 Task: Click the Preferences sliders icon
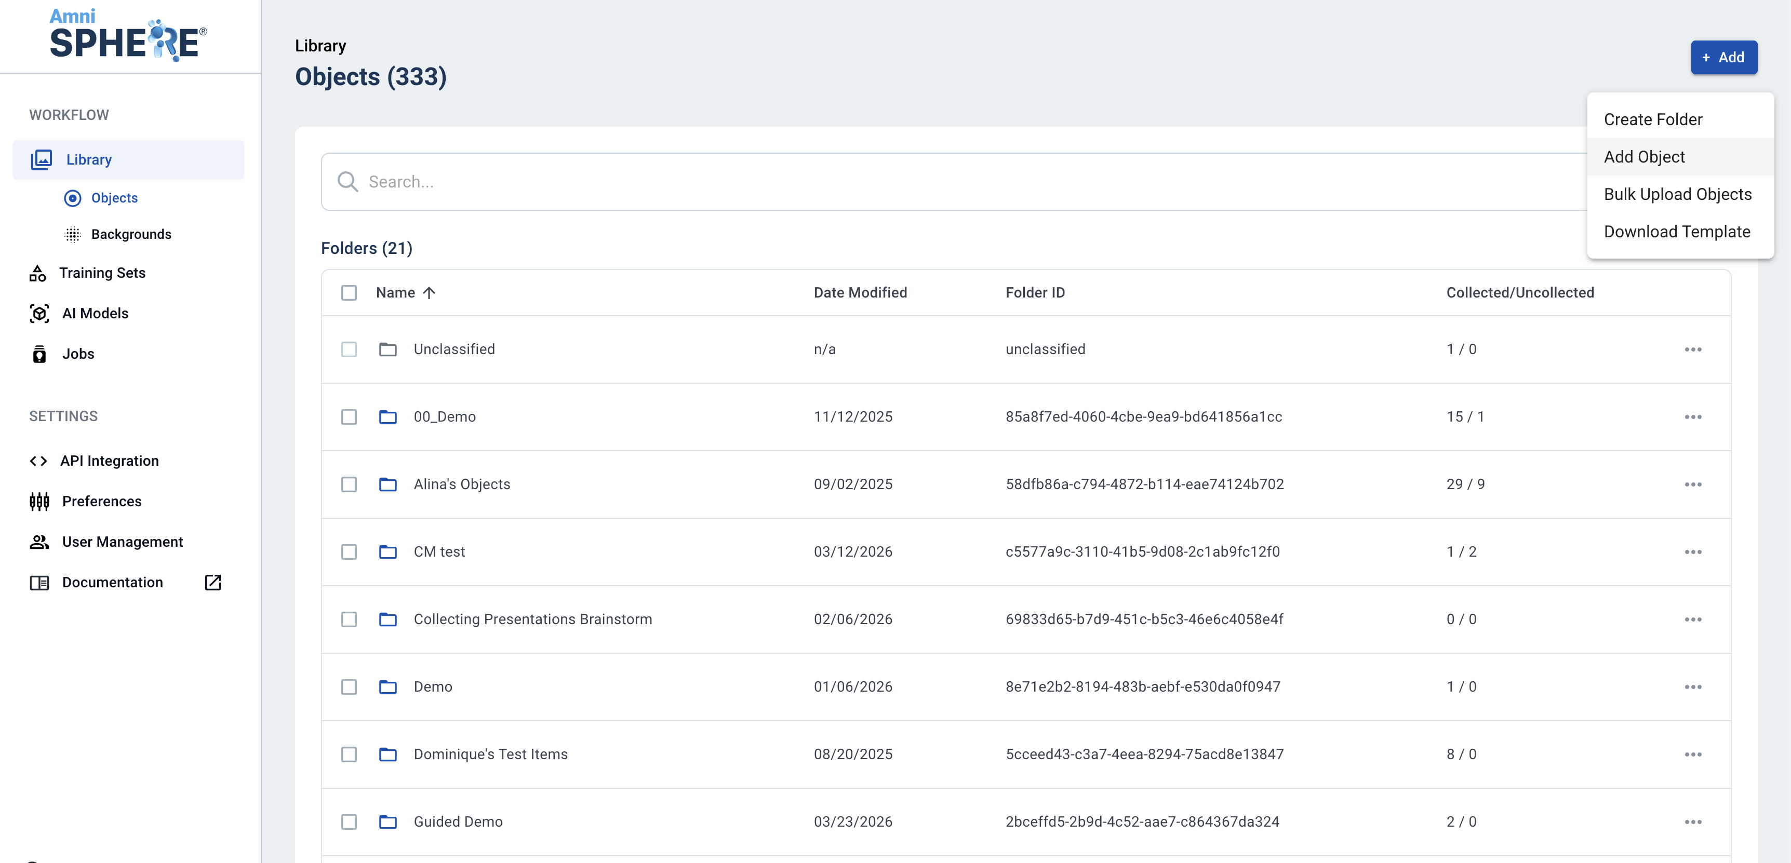click(39, 502)
